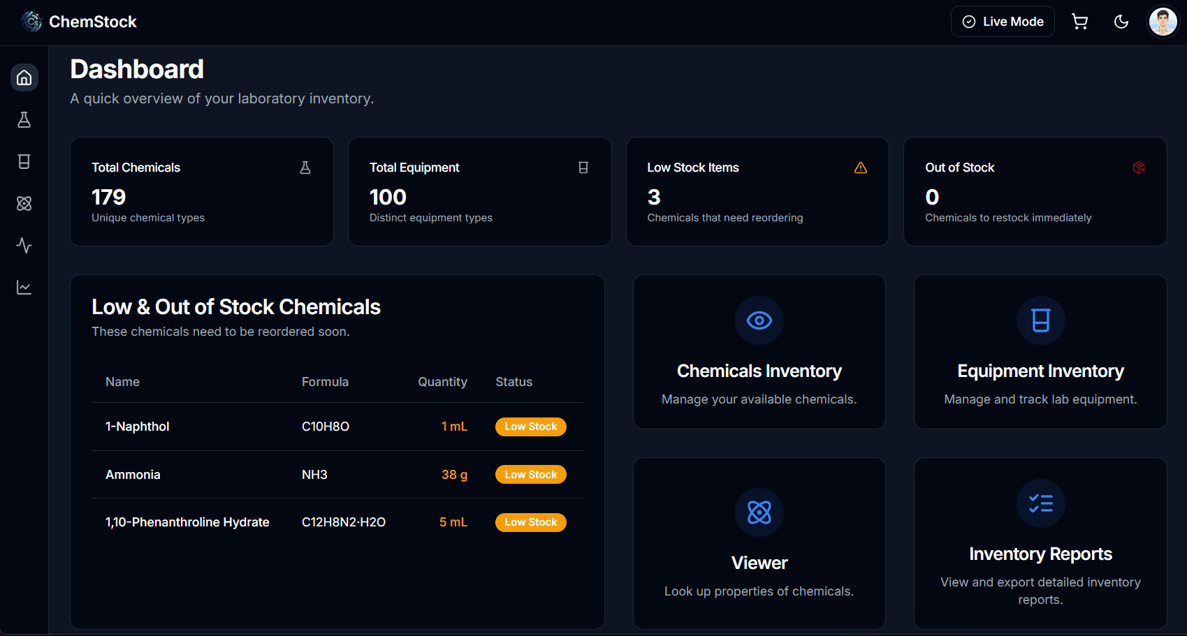
Task: Select the Total Chemicals card value 179
Action: coord(109,197)
